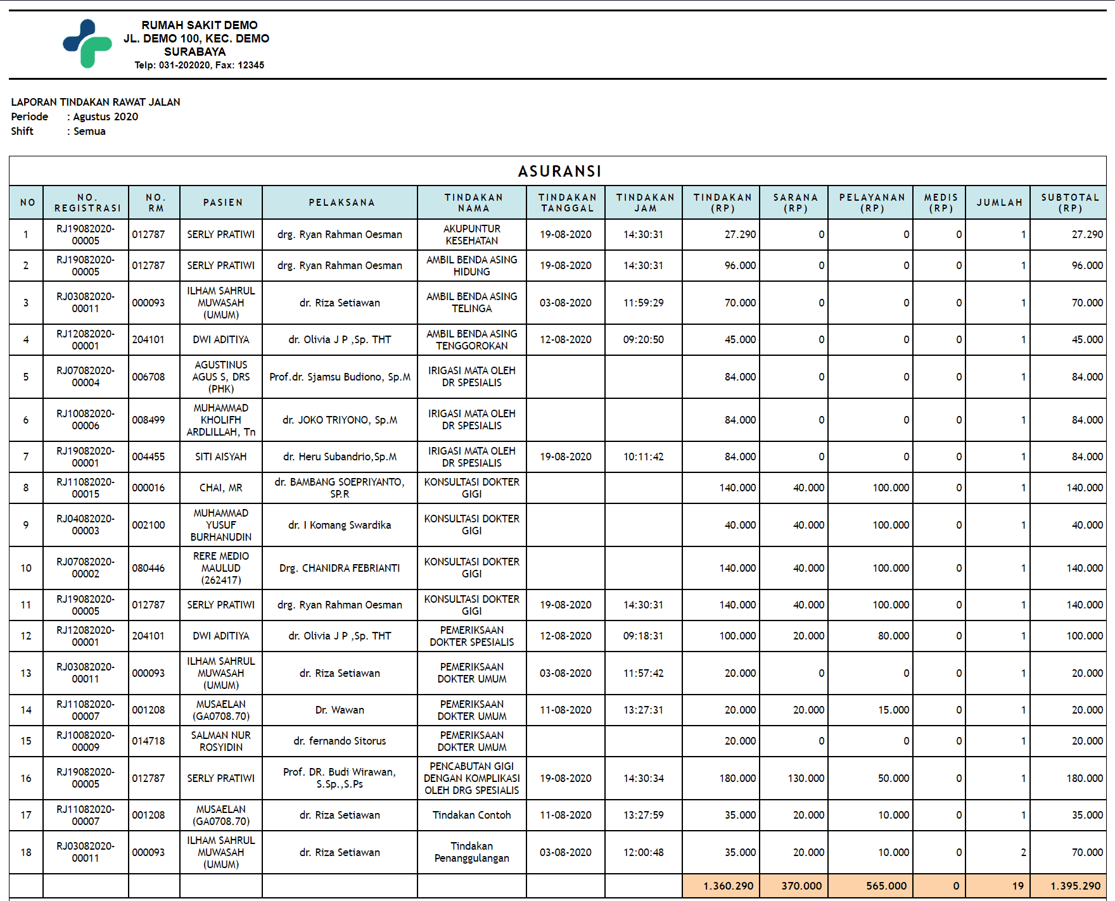1115x901 pixels.
Task: Click PEMERIKSAAN DOKTER SPESIALIS cell
Action: pos(472,636)
